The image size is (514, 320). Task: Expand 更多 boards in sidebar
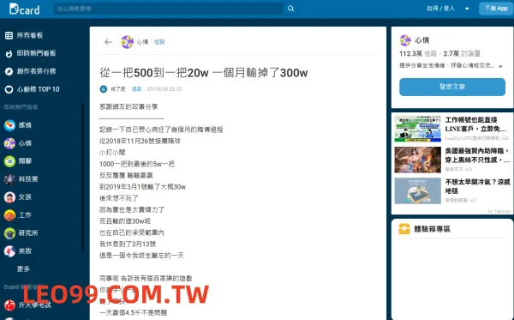click(x=23, y=269)
